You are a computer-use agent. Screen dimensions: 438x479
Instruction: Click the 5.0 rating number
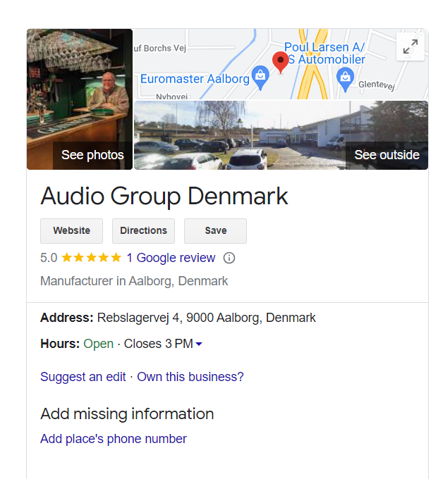coord(49,258)
